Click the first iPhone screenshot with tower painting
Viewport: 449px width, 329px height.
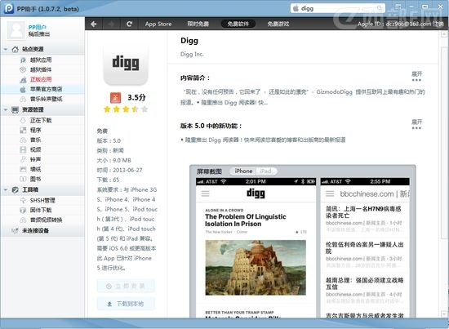[256, 247]
